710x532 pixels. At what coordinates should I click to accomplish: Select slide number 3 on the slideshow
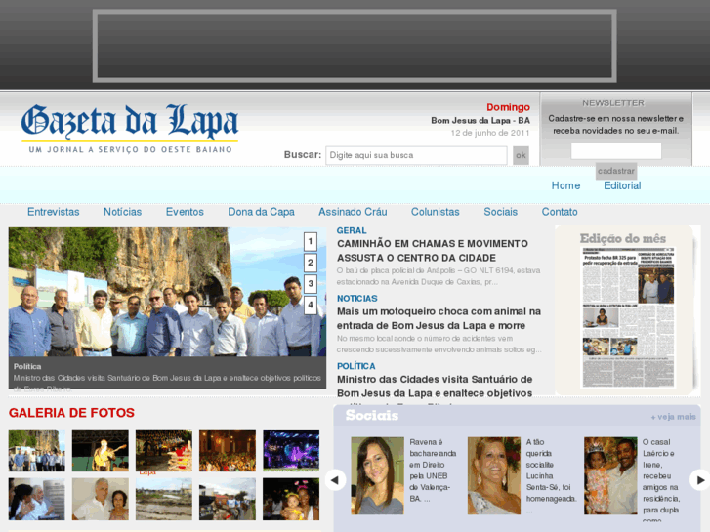pyautogui.click(x=311, y=284)
